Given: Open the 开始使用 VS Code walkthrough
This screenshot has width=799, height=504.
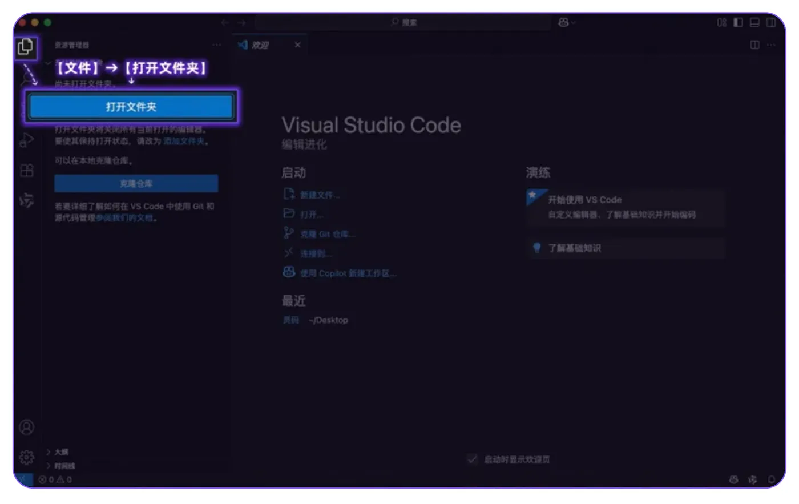Looking at the screenshot, I should point(626,207).
